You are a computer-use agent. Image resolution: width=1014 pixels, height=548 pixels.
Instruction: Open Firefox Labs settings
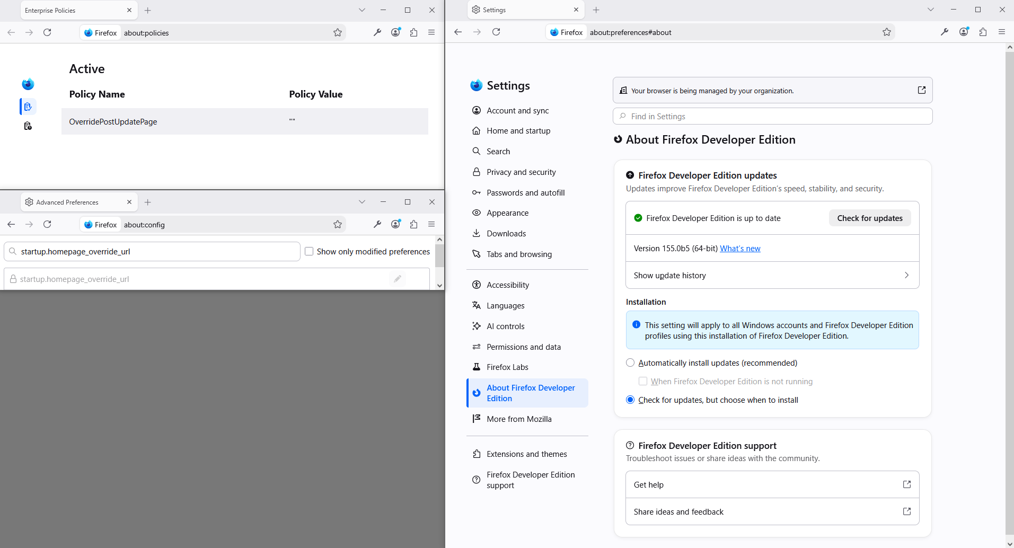coord(527,367)
